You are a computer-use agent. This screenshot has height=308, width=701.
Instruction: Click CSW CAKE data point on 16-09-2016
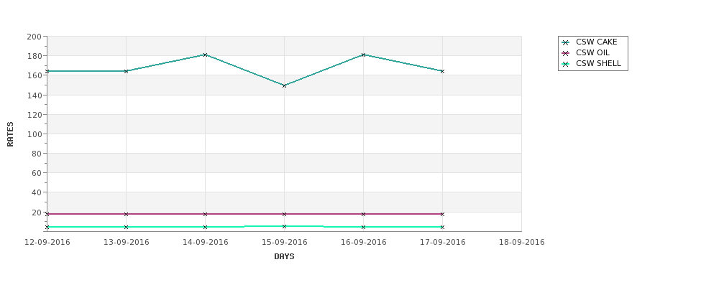click(x=364, y=55)
